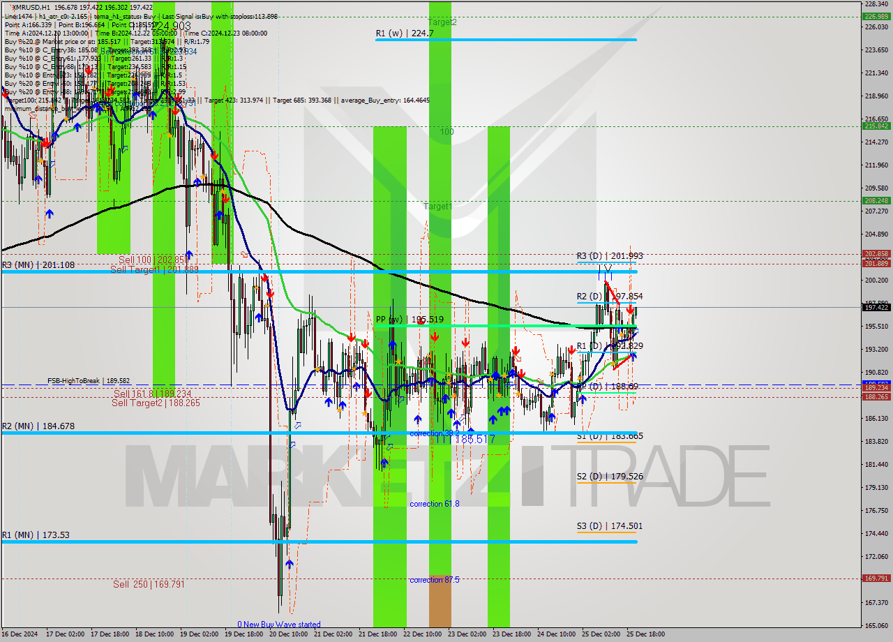Select the green 208.248 price axis tag
Image resolution: width=893 pixels, height=642 pixels.
click(876, 201)
